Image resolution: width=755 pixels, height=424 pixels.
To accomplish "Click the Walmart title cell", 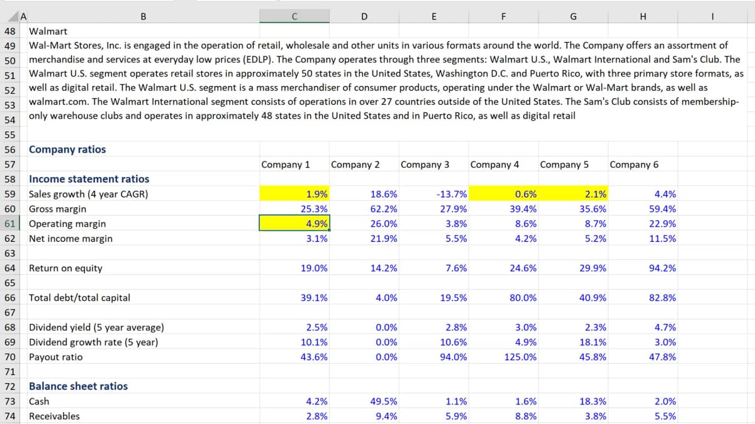I will click(x=48, y=31).
